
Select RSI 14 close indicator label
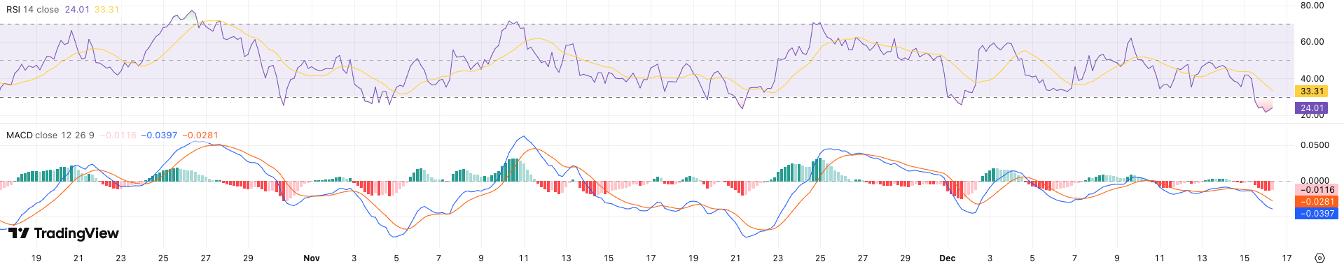32,10
